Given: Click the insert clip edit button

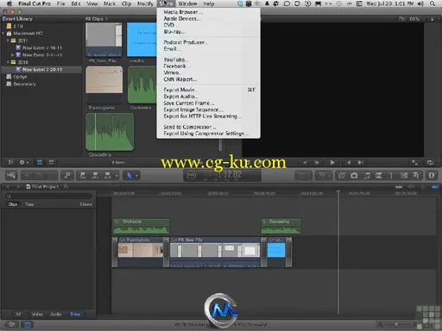Looking at the screenshot, I should click(x=95, y=175).
